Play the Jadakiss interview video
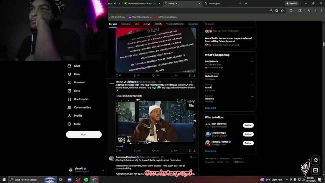Screen dimensions: 325x183 pos(156,121)
